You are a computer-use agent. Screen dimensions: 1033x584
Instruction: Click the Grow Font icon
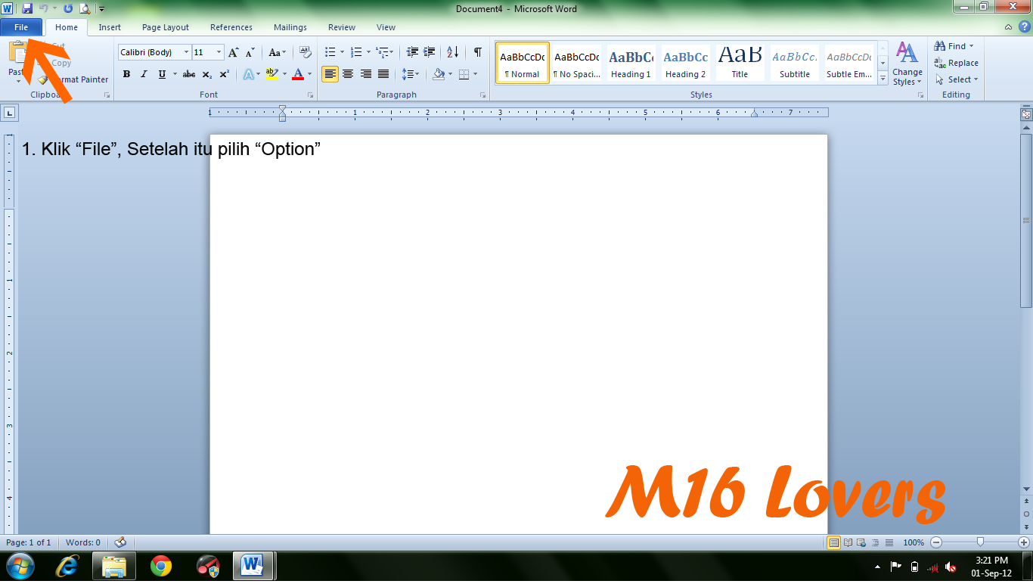(234, 52)
